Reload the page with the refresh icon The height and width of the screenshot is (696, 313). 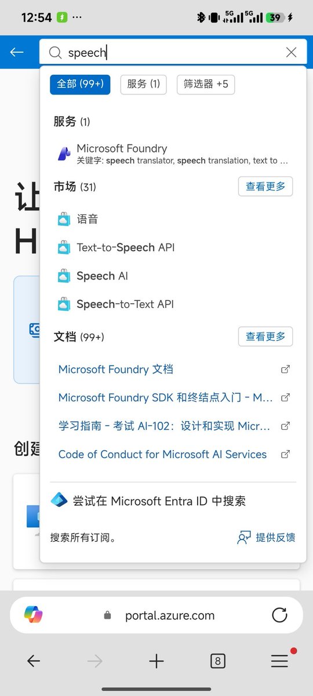tap(279, 615)
